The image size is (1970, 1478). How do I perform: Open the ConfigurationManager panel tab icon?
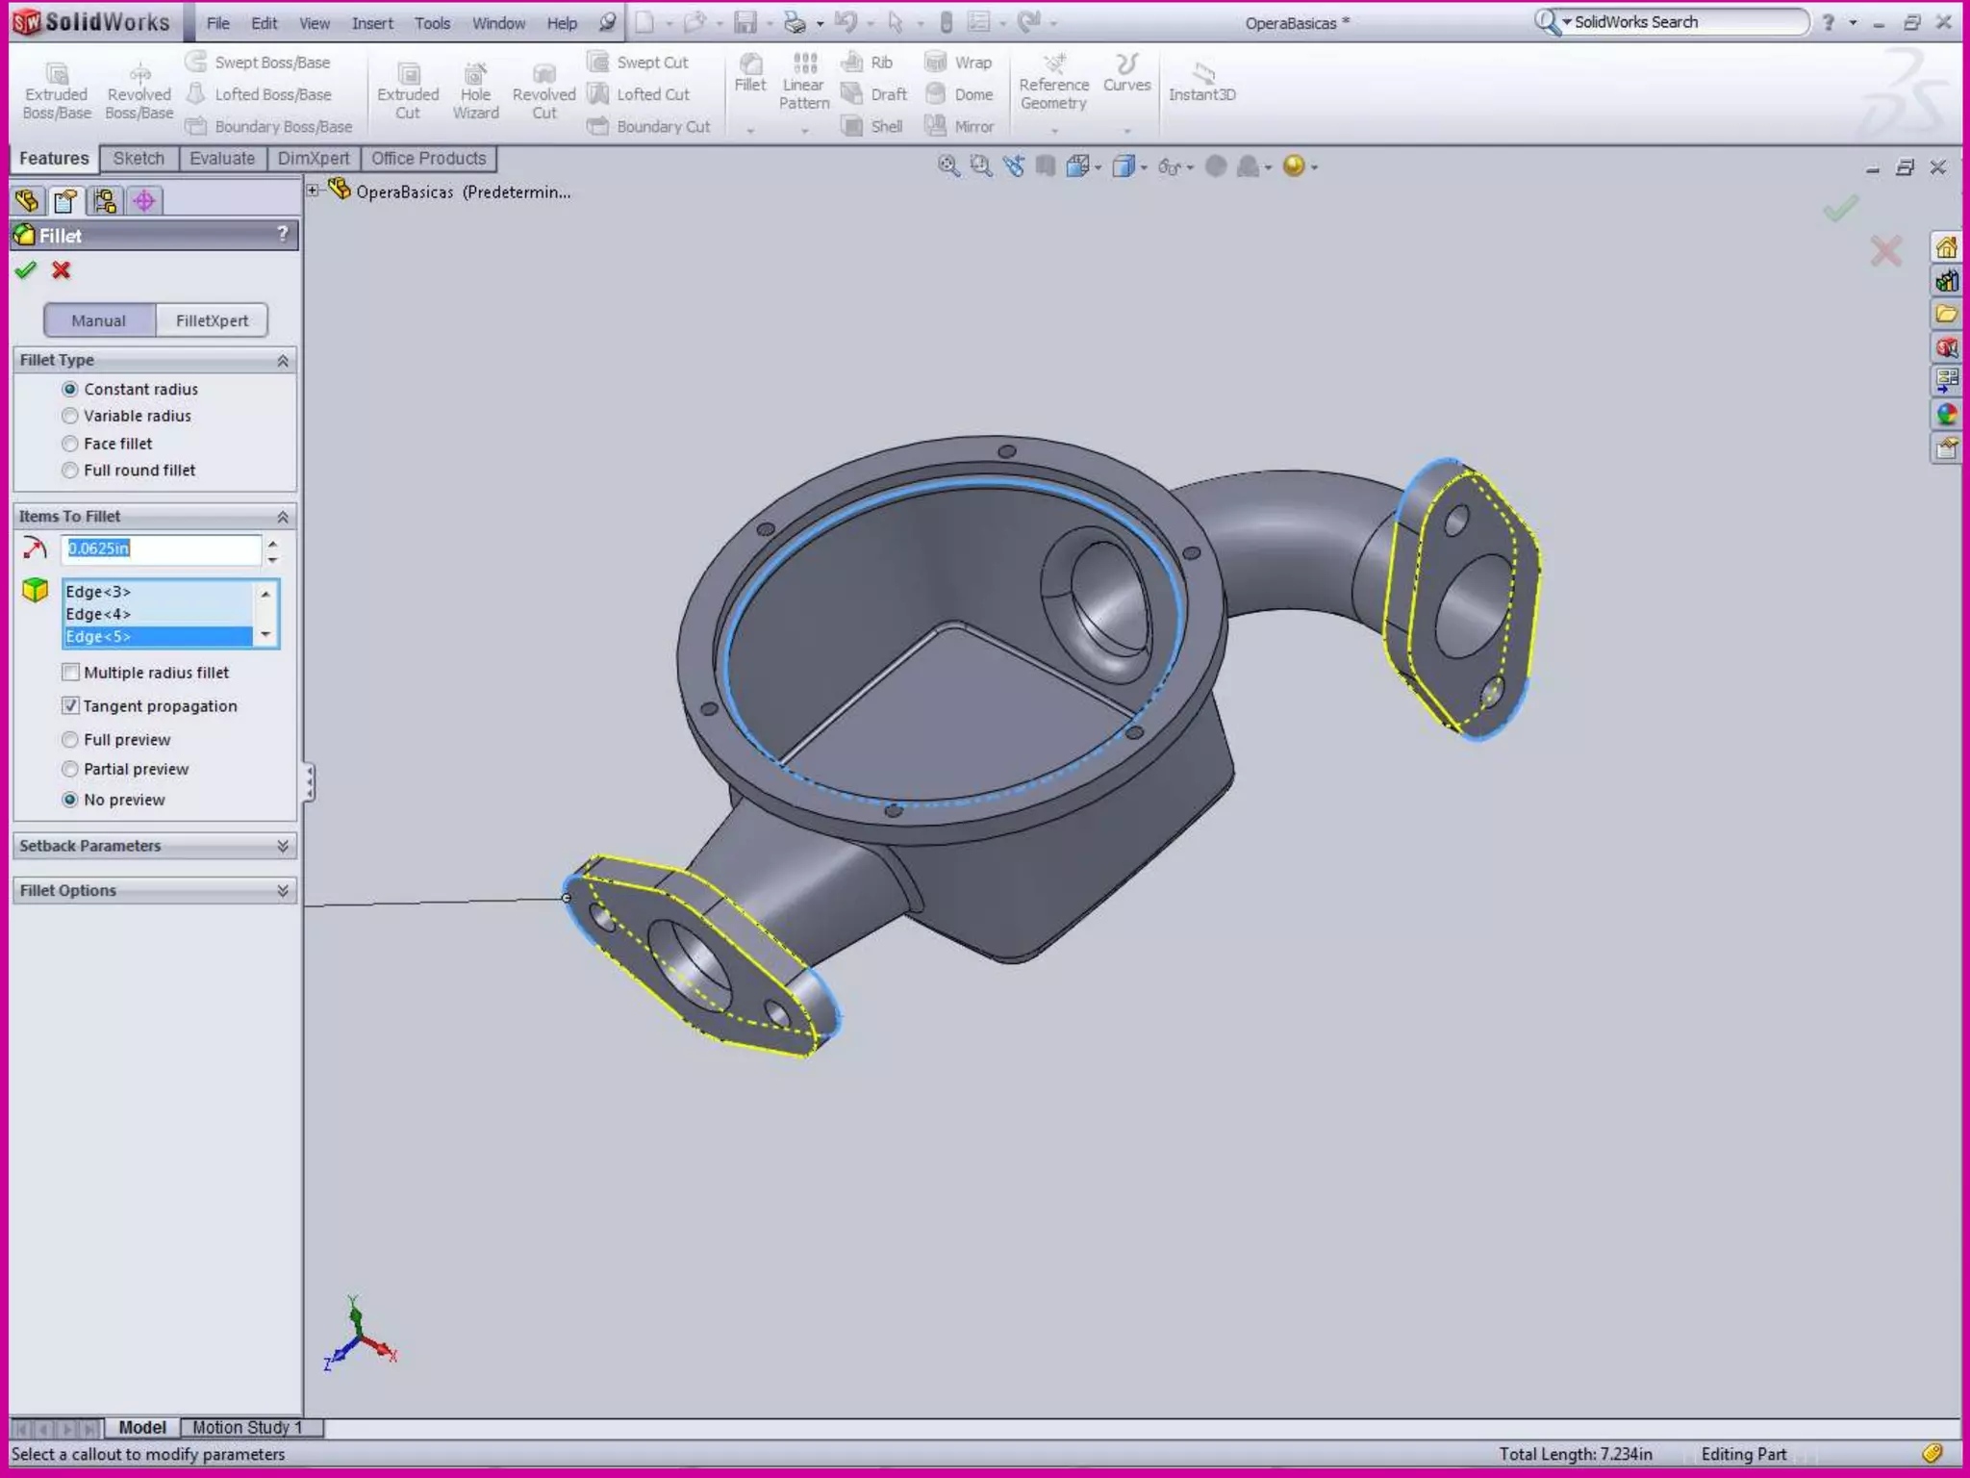pyautogui.click(x=105, y=200)
